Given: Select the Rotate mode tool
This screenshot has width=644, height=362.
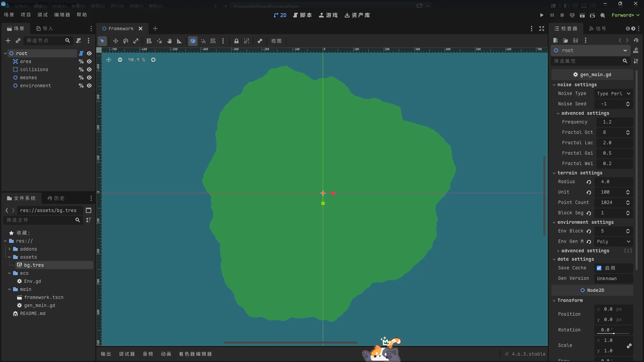Looking at the screenshot, I should 126,41.
